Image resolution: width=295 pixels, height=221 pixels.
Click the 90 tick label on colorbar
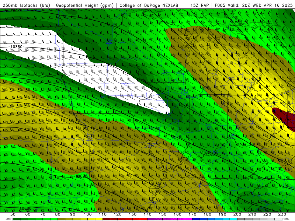73,214
